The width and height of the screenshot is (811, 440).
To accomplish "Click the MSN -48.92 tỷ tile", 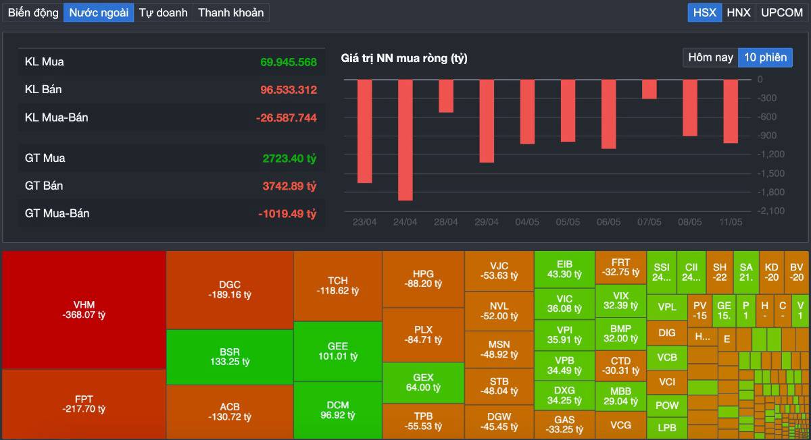I will click(x=499, y=349).
